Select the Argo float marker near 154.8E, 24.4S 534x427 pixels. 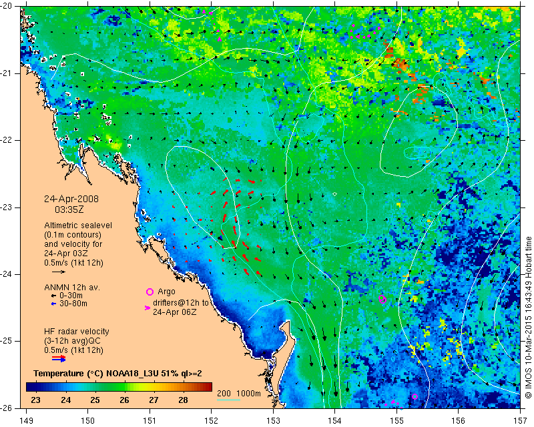tap(382, 300)
